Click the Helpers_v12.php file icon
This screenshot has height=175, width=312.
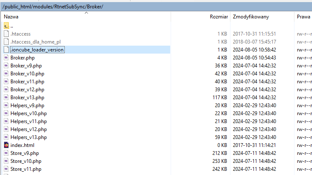coord(6,129)
